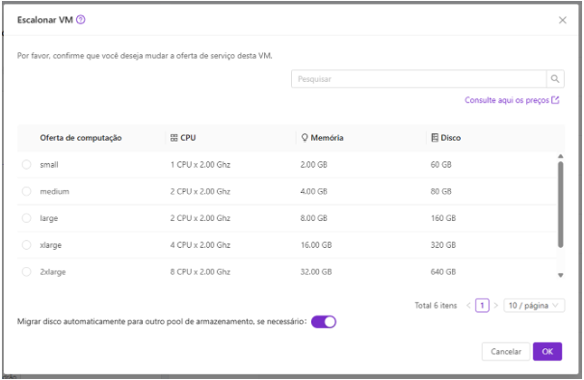This screenshot has height=380, width=584.
Task: Click page number 1
Action: coord(482,306)
